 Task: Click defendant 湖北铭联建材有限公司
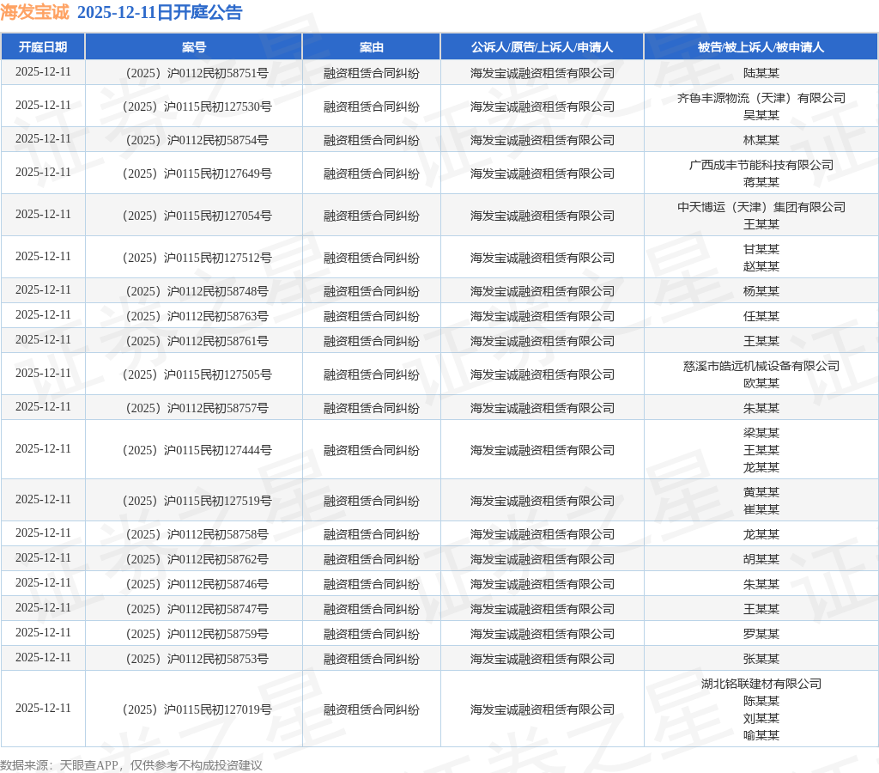(761, 684)
